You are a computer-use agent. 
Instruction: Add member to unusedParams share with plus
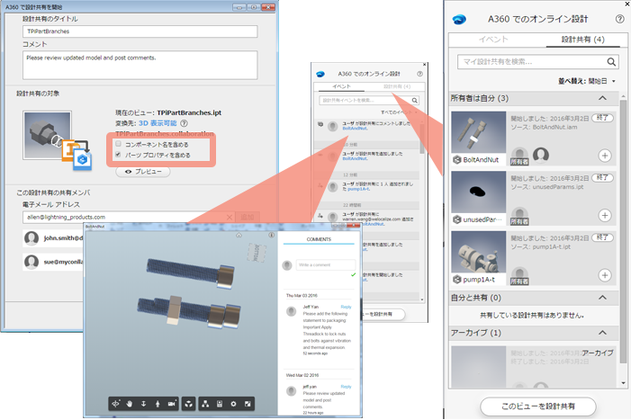(x=605, y=216)
